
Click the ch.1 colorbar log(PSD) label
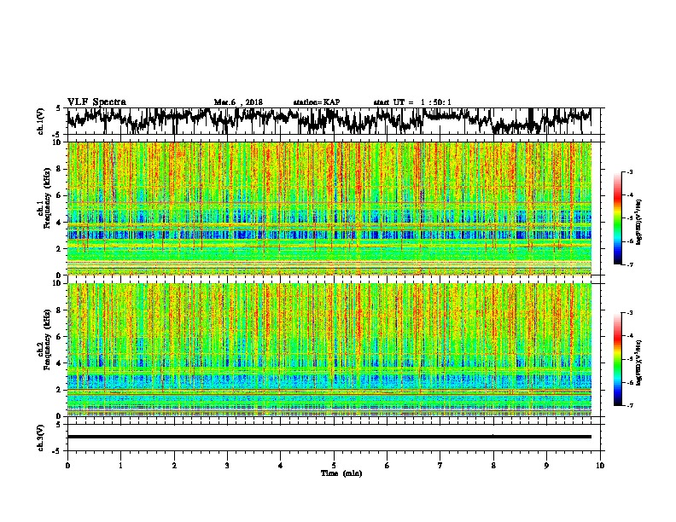pyautogui.click(x=639, y=223)
